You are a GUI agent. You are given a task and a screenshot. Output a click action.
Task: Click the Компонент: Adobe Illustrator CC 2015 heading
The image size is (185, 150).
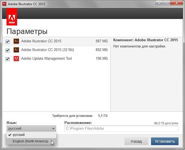tap(146, 40)
